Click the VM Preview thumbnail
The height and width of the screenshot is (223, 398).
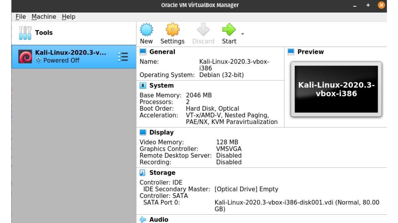tap(336, 89)
